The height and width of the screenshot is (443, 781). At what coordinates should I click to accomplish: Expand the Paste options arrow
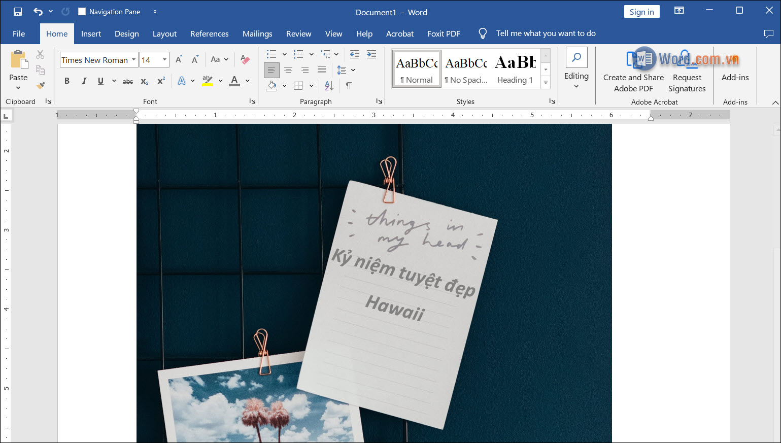[x=18, y=87]
